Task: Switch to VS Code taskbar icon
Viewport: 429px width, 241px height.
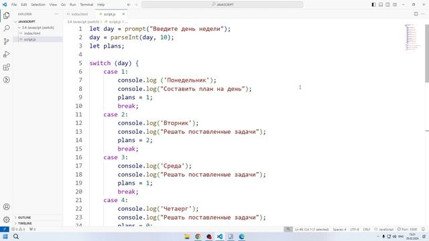Action: coord(220,236)
